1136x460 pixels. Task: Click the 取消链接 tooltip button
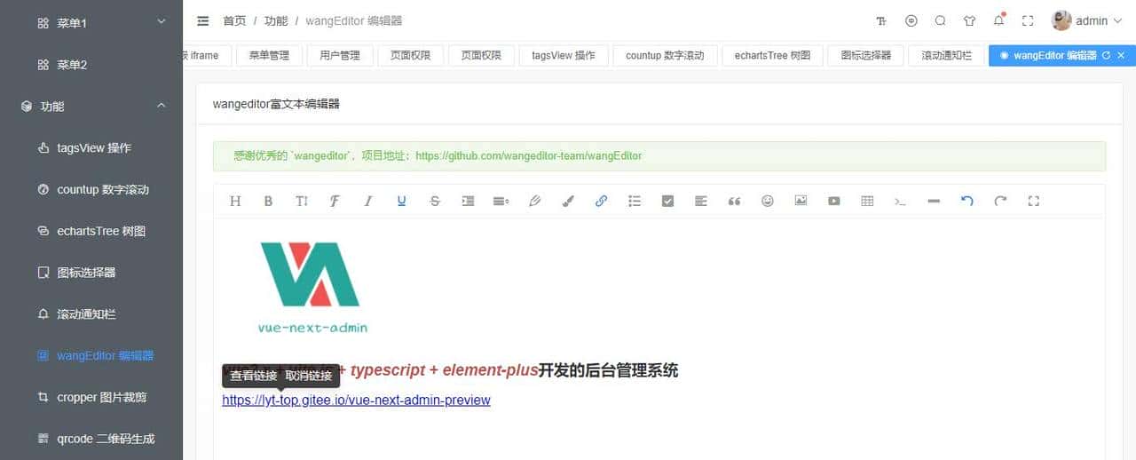pyautogui.click(x=310, y=376)
